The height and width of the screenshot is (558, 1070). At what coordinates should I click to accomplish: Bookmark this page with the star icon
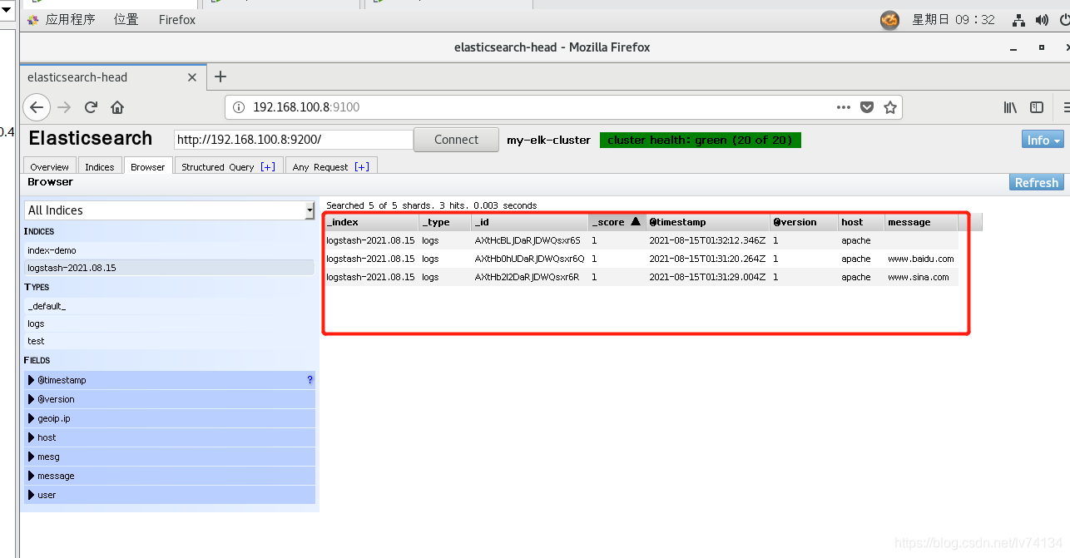click(x=890, y=107)
